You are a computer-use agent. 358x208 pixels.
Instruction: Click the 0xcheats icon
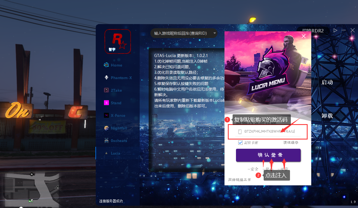[106, 141]
